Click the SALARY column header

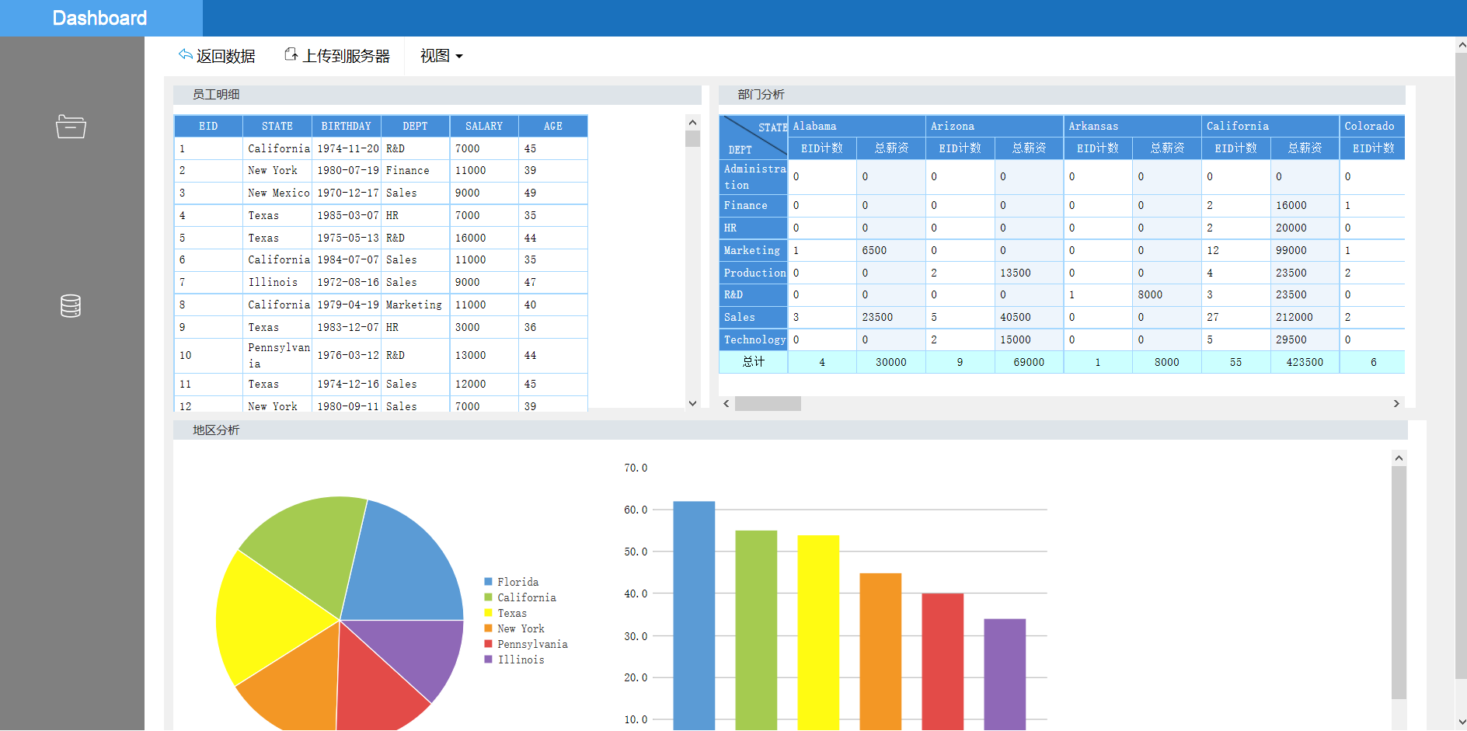(x=484, y=126)
